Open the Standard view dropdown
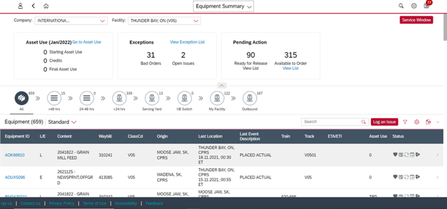The height and width of the screenshot is (209, 447). (62, 122)
